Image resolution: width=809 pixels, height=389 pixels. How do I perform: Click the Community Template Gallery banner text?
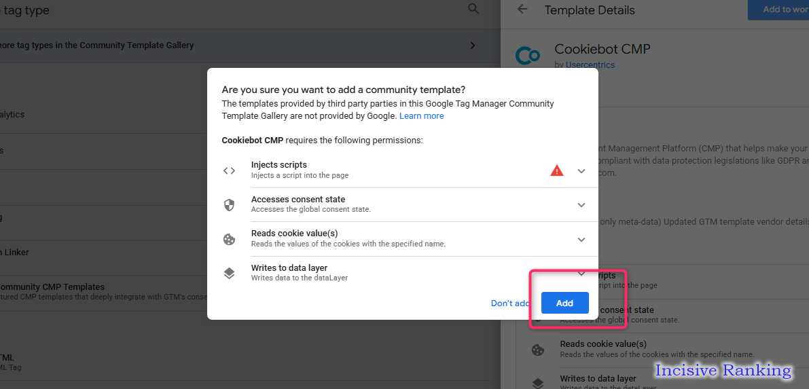(x=97, y=45)
